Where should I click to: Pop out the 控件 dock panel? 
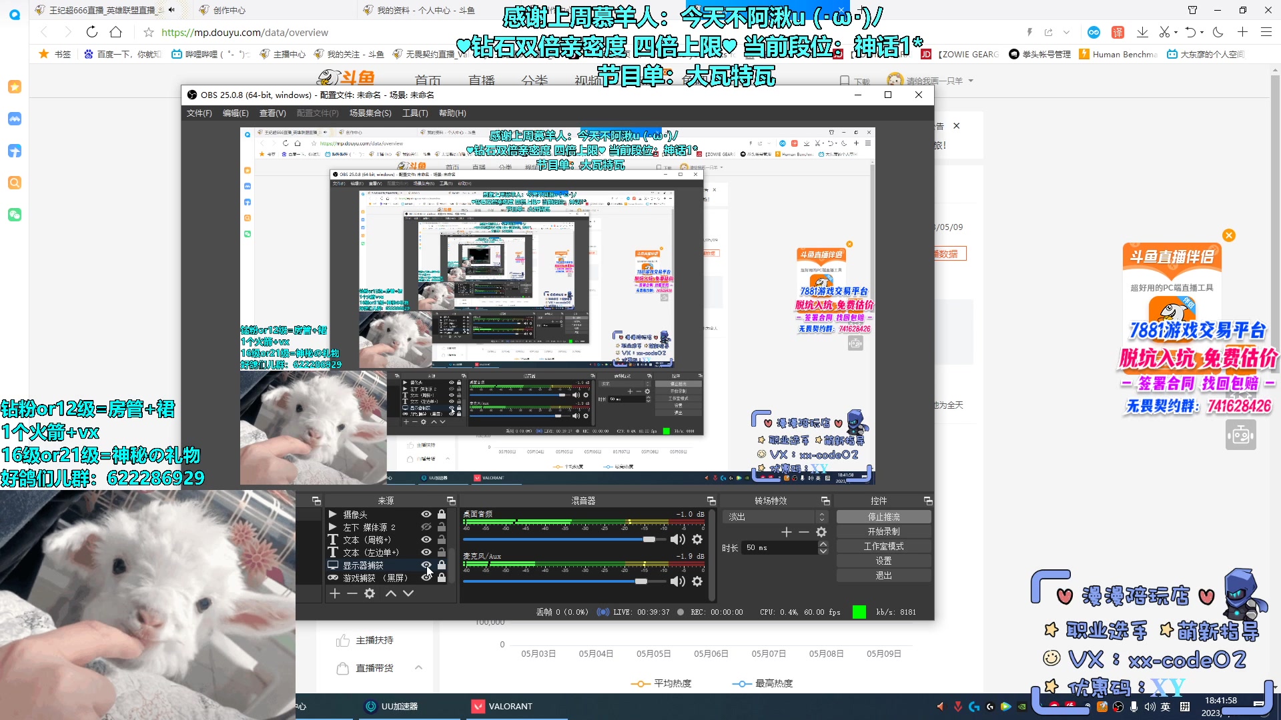pos(928,501)
